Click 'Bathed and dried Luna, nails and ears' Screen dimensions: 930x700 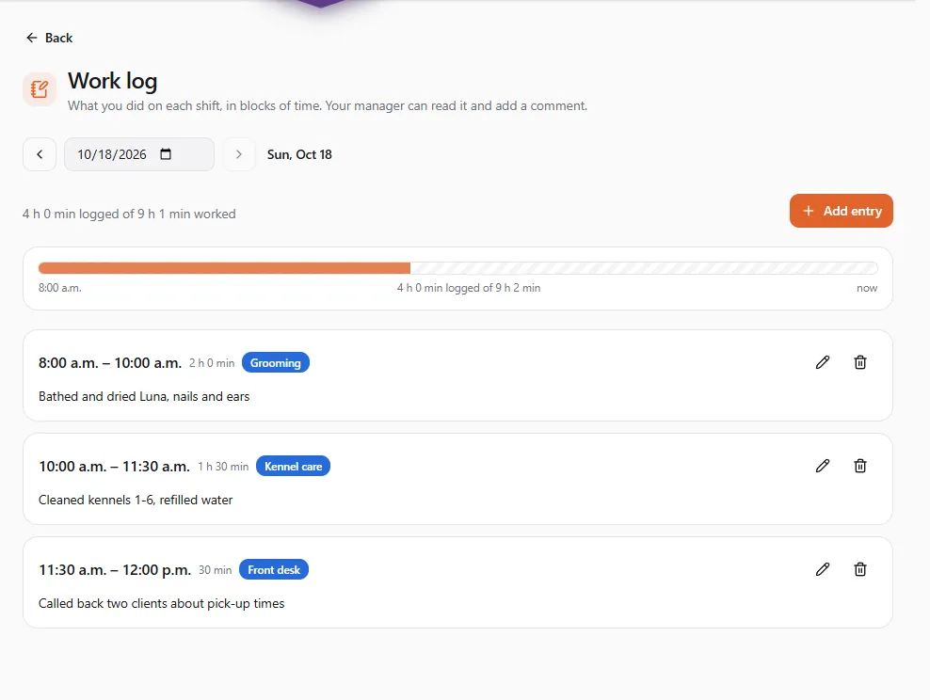(144, 396)
